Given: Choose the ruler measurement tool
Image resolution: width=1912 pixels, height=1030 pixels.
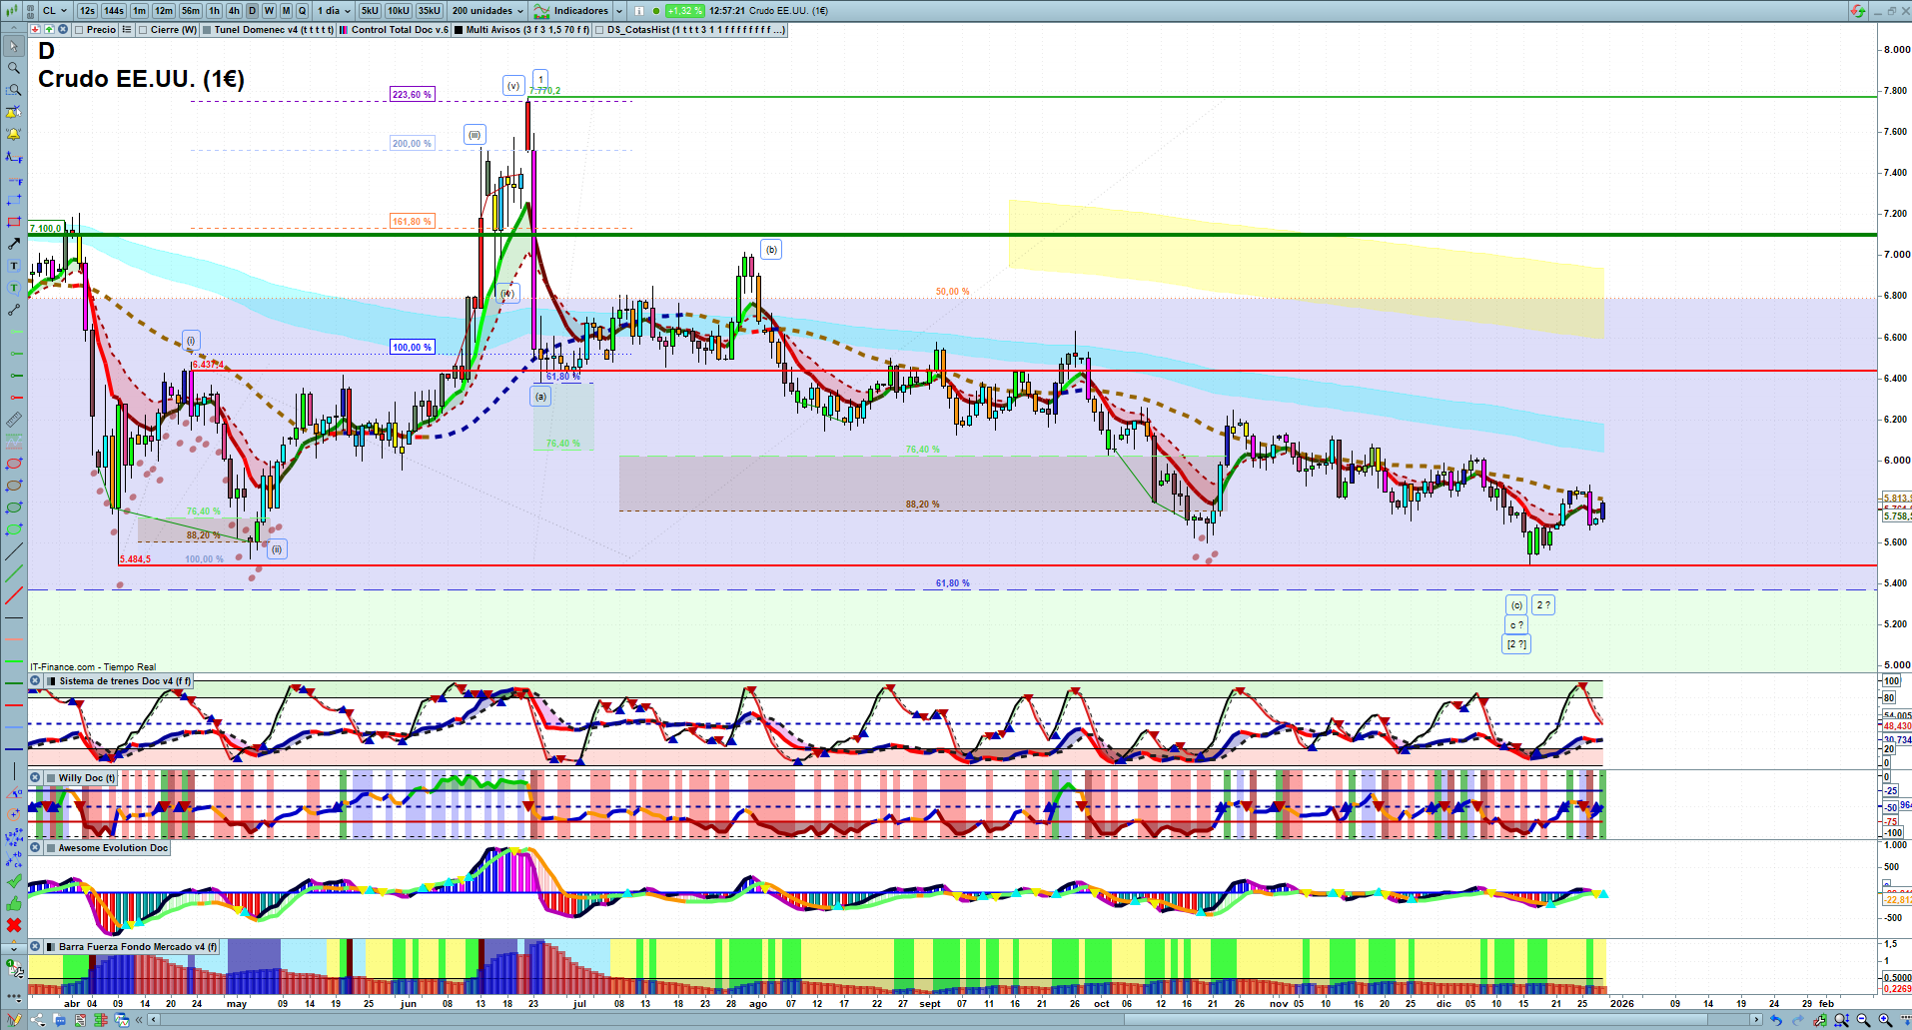Looking at the screenshot, I should click(14, 420).
